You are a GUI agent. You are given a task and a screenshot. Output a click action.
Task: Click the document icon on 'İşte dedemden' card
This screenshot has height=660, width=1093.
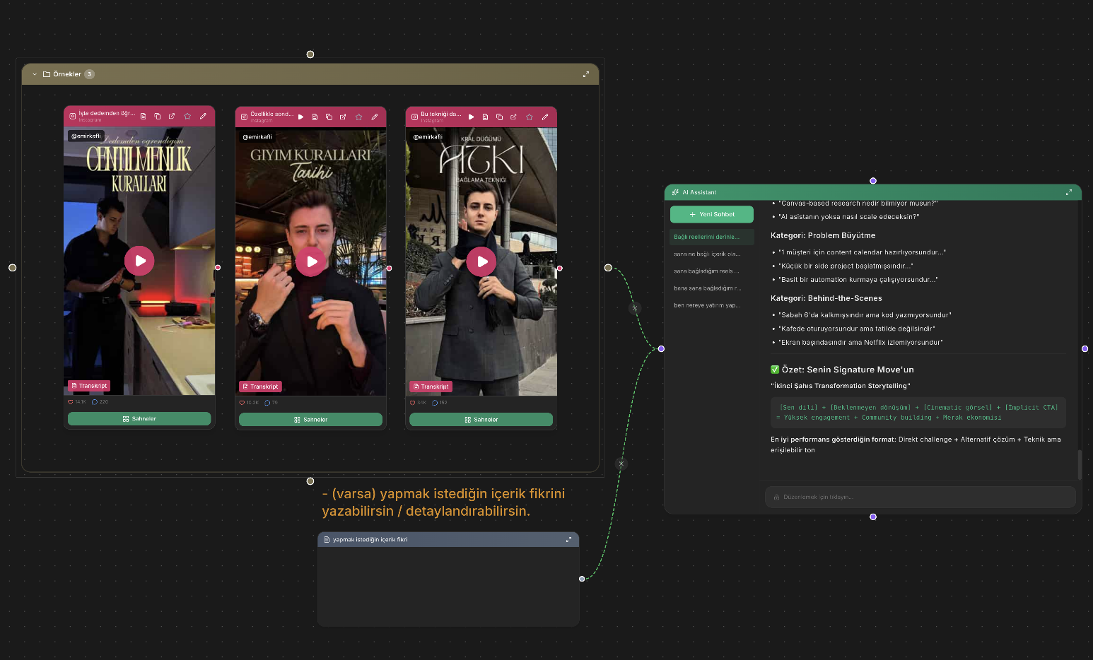(144, 116)
